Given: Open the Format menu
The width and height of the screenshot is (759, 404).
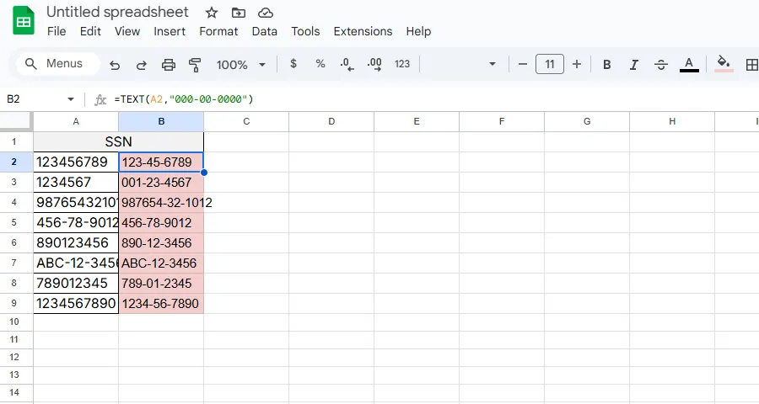Looking at the screenshot, I should (218, 31).
